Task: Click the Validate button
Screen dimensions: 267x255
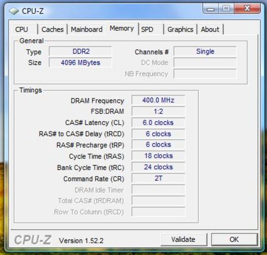Action: pyautogui.click(x=183, y=239)
